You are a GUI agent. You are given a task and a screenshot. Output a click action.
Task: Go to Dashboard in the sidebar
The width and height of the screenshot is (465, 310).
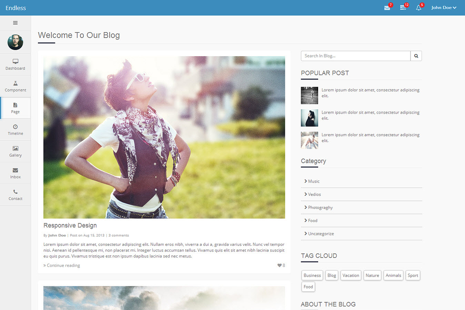[x=15, y=65]
